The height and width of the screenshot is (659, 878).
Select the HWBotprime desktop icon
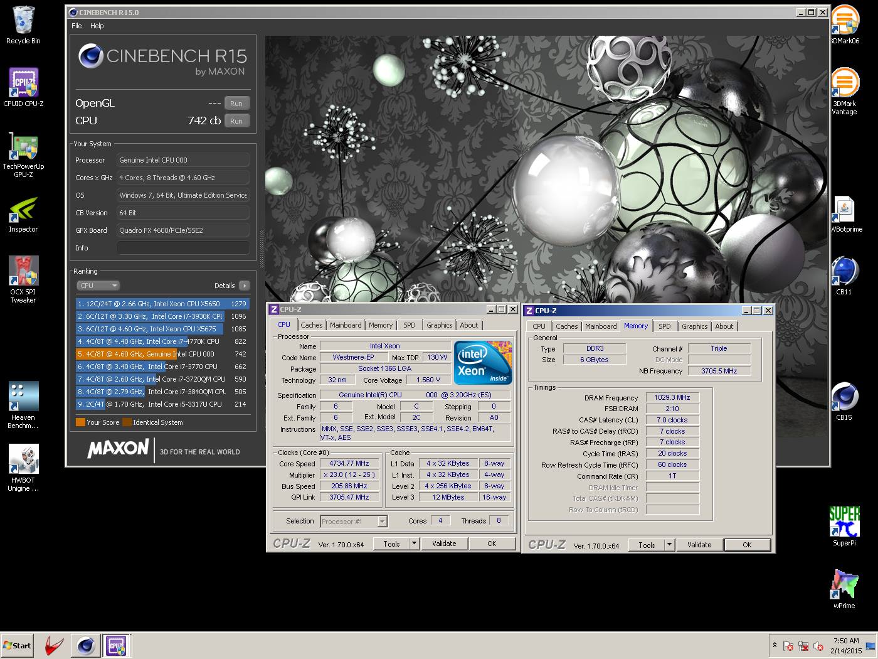coord(846,214)
